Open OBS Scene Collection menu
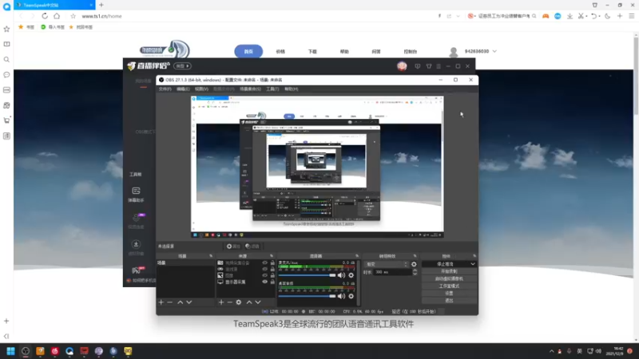 [x=250, y=89]
